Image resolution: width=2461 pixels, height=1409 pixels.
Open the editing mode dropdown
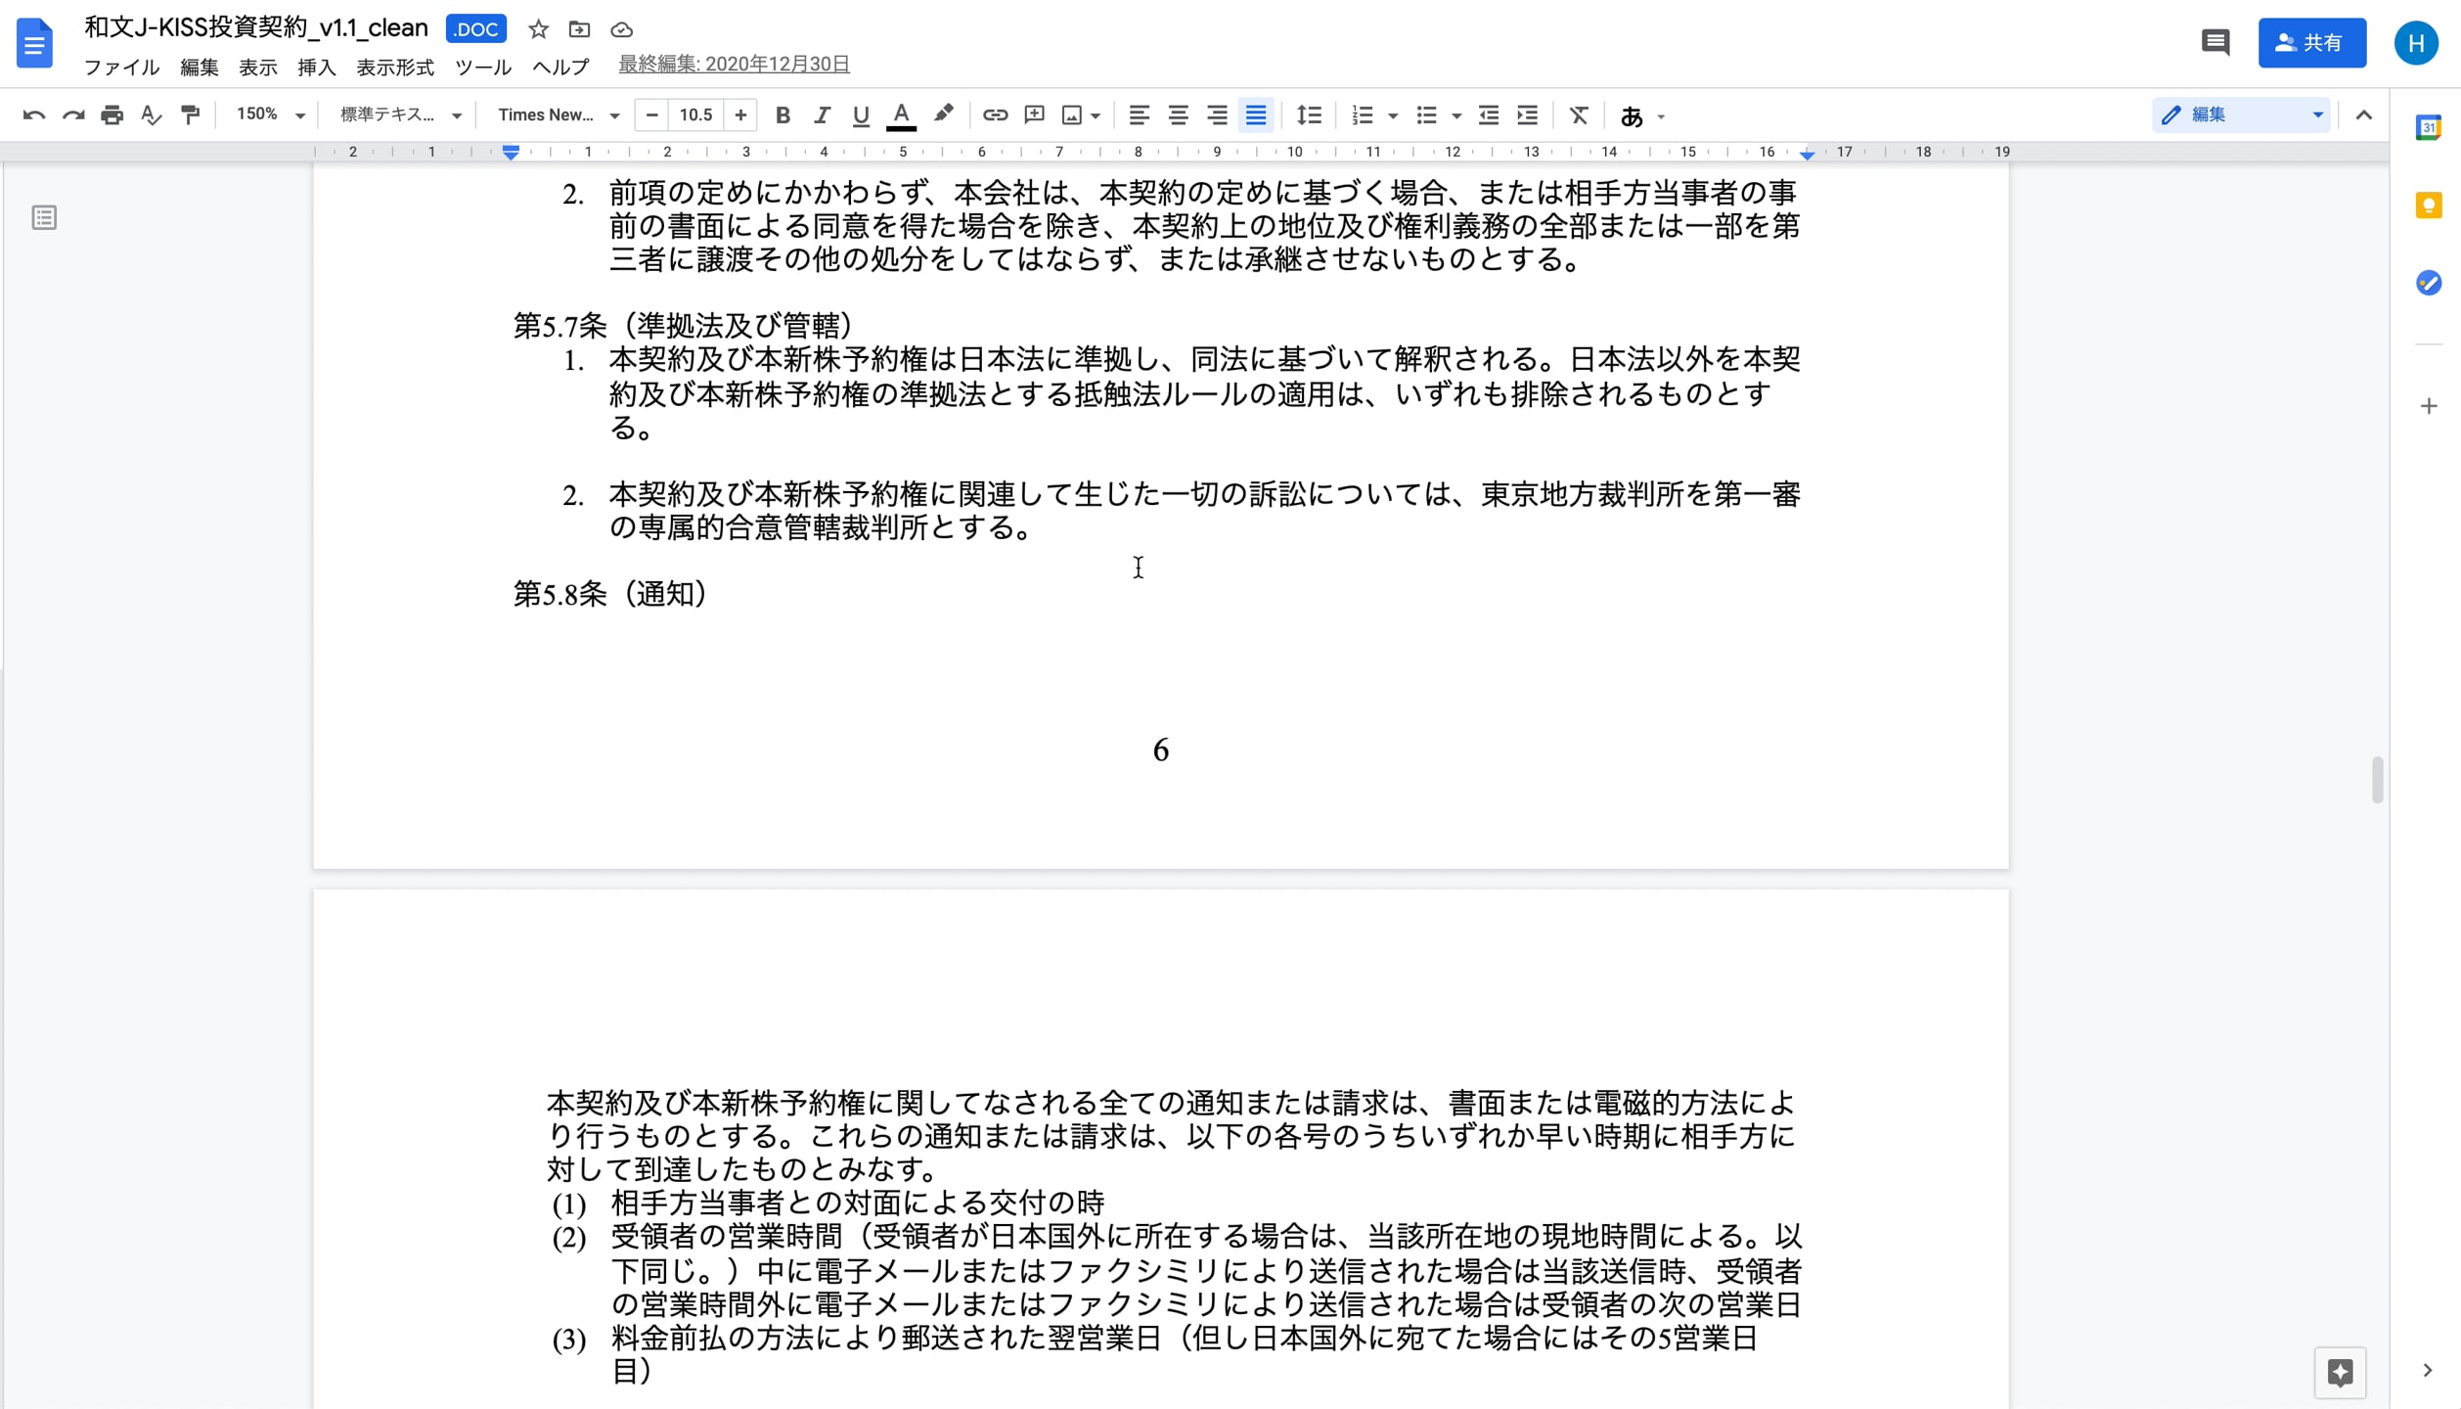click(x=2317, y=114)
